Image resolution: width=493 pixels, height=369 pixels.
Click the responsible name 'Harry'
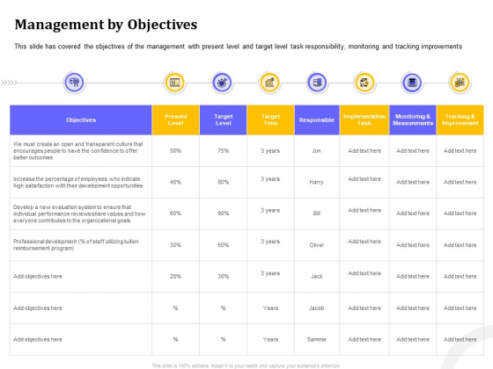(316, 182)
